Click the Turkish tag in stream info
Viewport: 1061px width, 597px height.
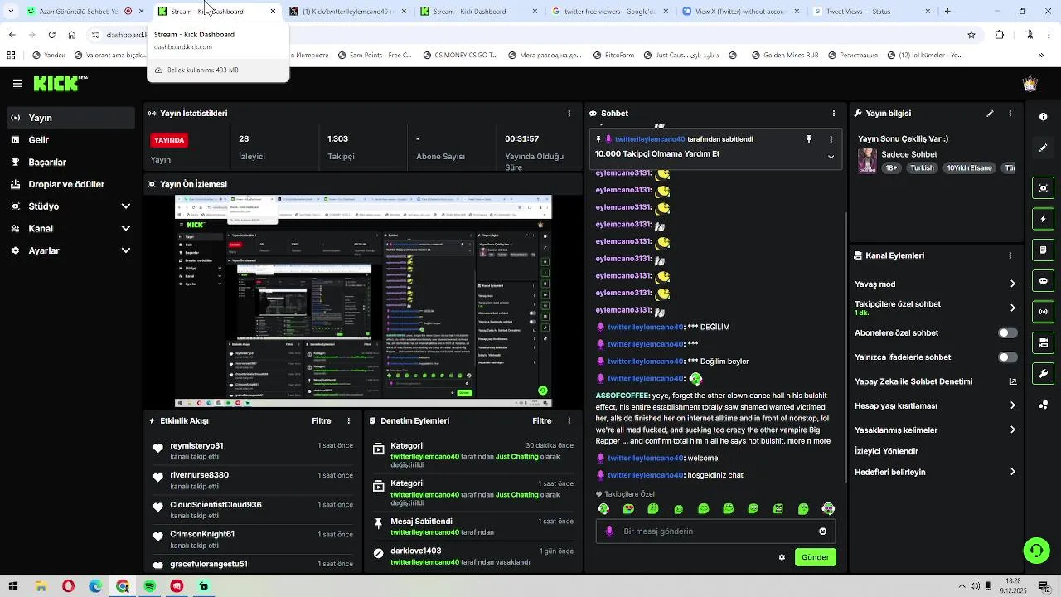922,168
